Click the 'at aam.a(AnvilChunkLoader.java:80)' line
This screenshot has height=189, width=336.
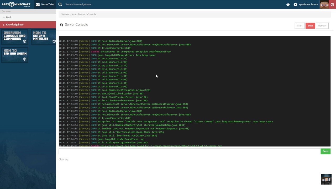(x=101, y=93)
